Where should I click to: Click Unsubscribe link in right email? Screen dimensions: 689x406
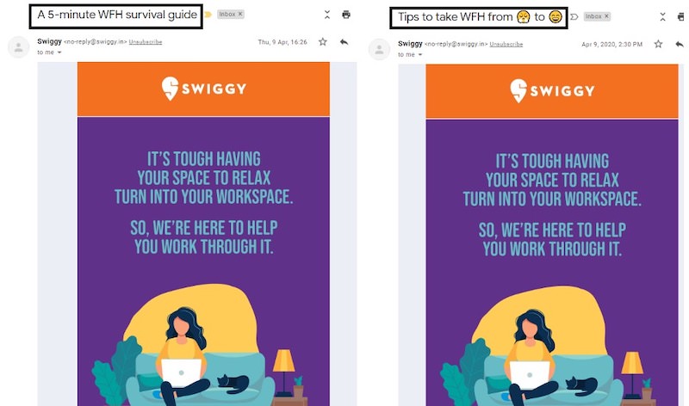click(x=506, y=45)
